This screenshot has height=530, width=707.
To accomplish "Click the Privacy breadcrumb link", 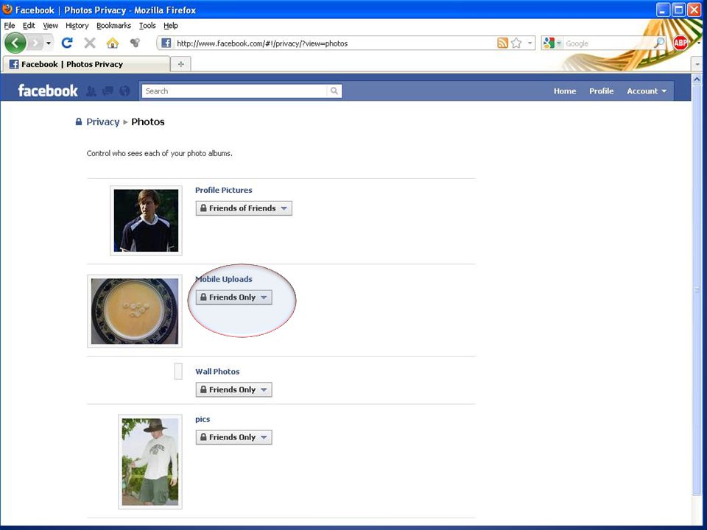I will (x=103, y=121).
